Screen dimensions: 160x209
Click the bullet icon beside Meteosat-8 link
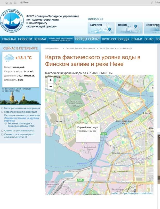pyautogui.click(x=2, y=134)
